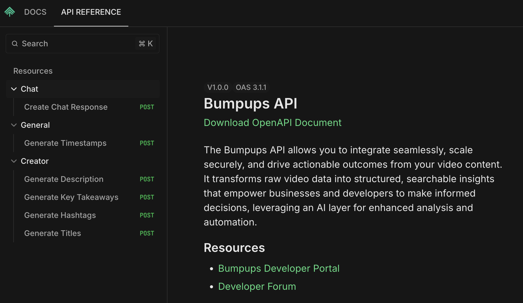Click POST badge beside Generate Hashtags
Viewport: 523px width, 303px height.
pyautogui.click(x=147, y=215)
